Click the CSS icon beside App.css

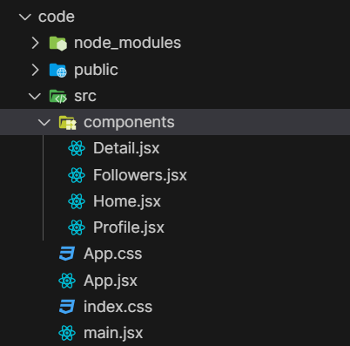coord(67,254)
